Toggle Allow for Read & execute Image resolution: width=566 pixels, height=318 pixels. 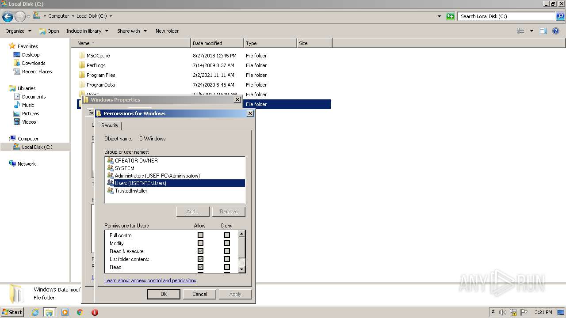click(x=200, y=251)
